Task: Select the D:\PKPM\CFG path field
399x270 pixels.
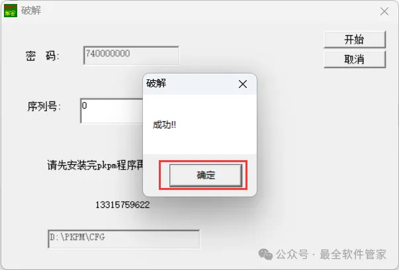Action: pos(124,239)
